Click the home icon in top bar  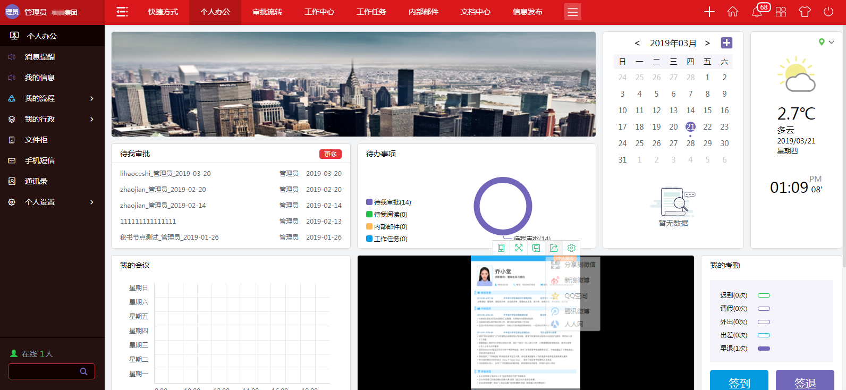tap(733, 12)
